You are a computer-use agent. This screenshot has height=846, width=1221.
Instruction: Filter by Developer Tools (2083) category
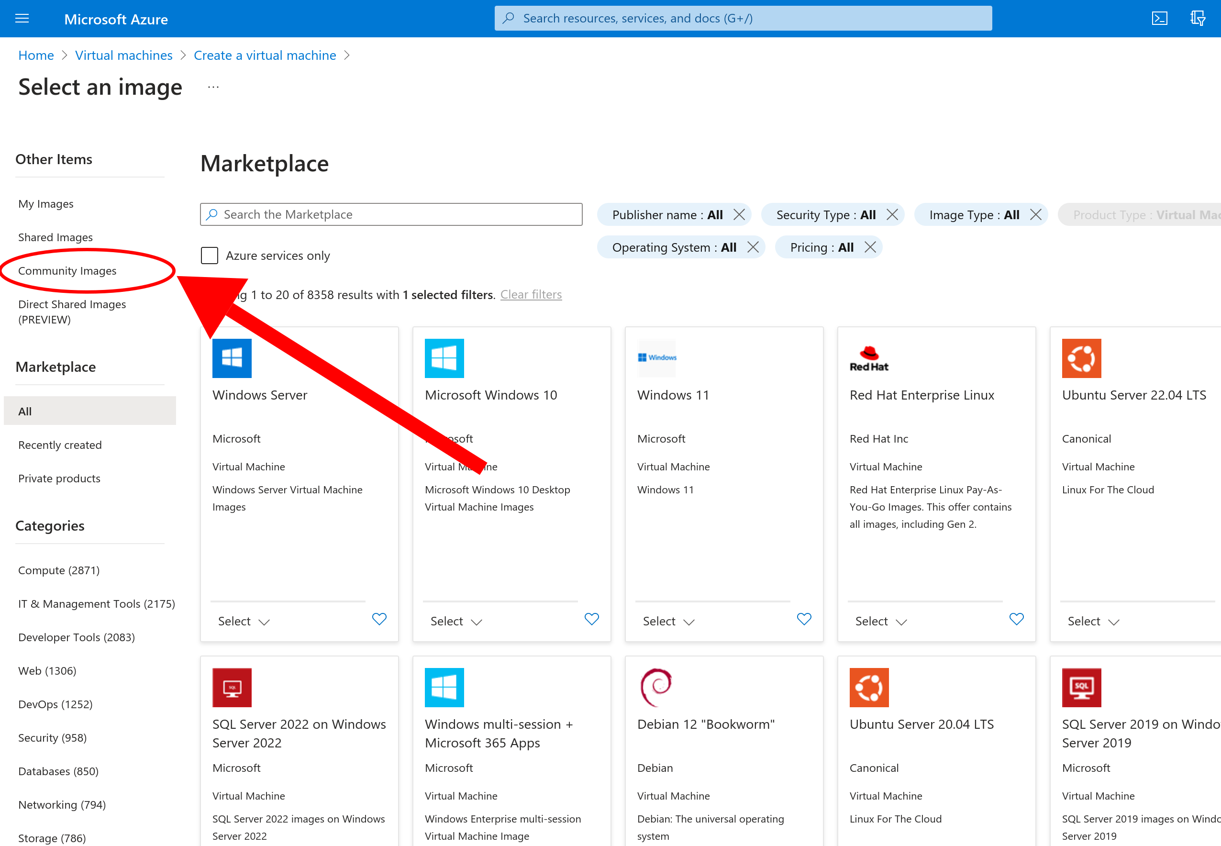pos(77,637)
